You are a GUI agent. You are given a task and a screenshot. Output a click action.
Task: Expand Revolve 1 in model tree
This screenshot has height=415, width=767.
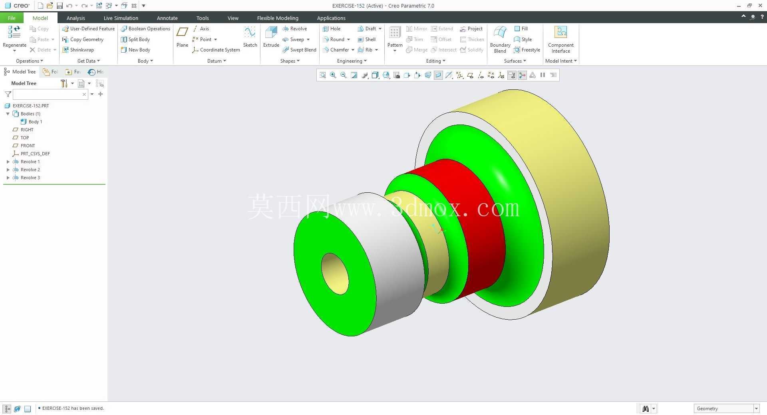tap(8, 162)
